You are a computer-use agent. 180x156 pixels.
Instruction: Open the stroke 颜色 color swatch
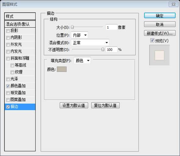(x=62, y=69)
